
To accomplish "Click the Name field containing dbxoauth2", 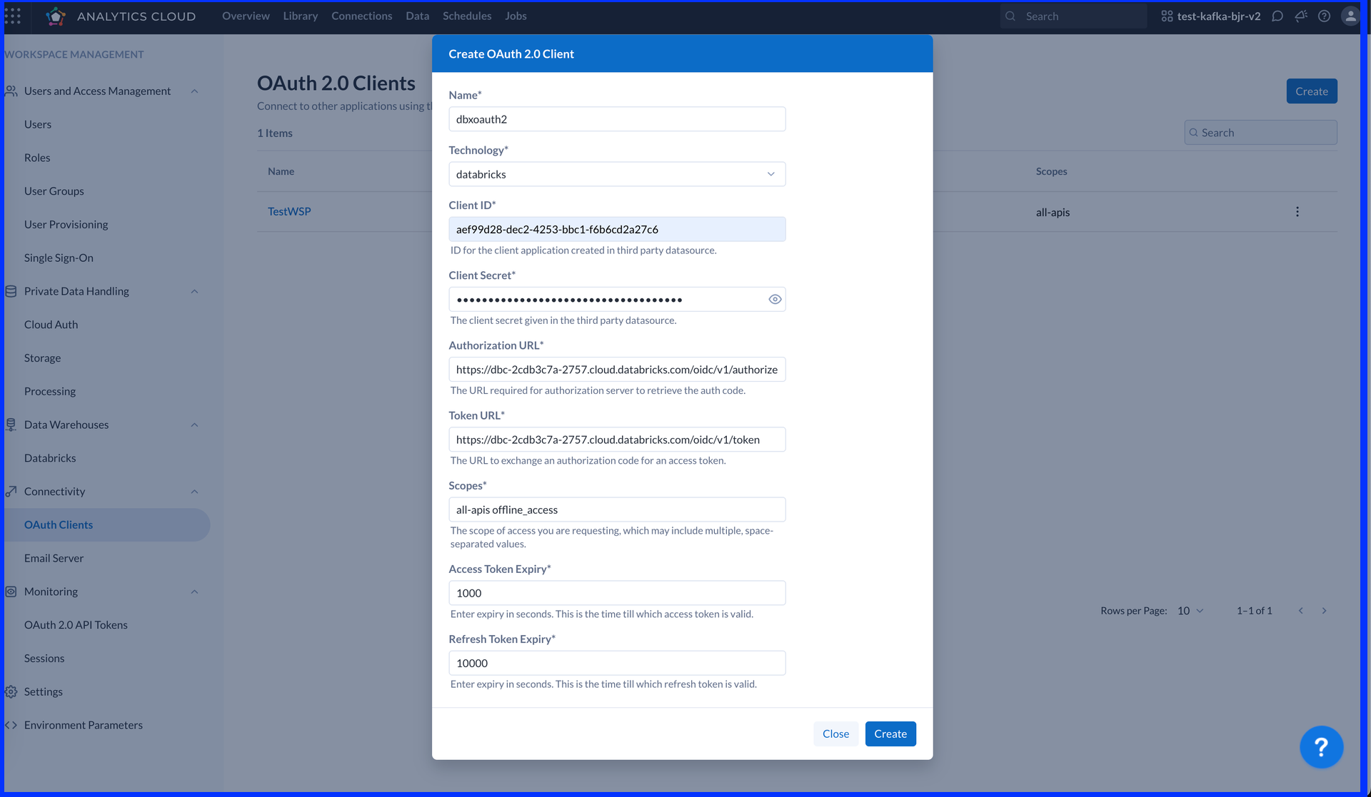I will [x=617, y=119].
